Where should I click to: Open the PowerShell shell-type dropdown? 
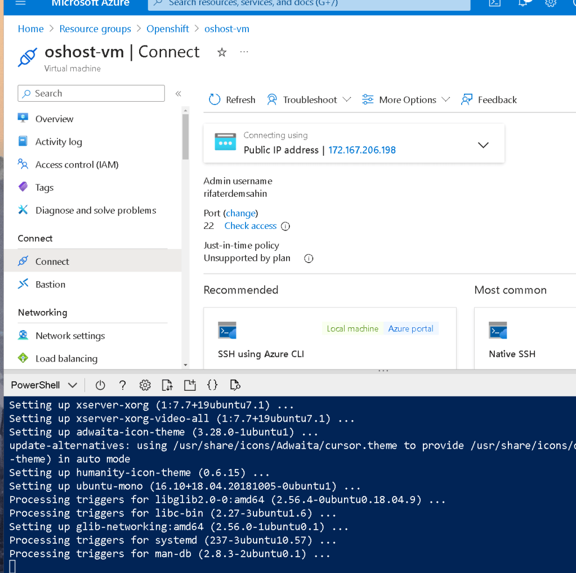(44, 385)
